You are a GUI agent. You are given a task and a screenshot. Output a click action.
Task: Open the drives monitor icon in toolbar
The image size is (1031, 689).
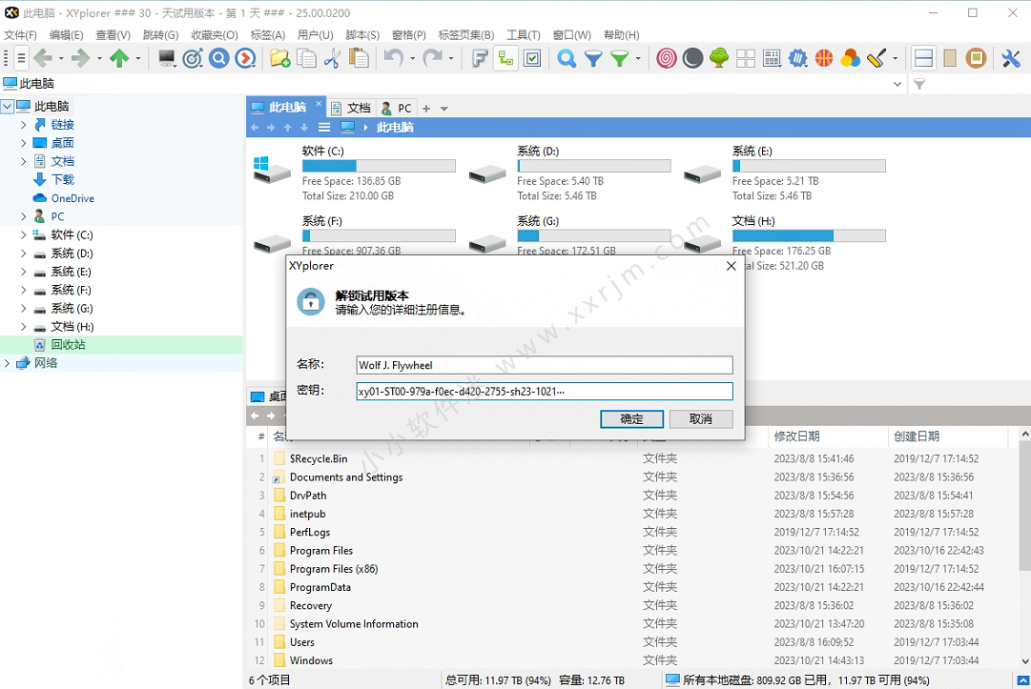[x=166, y=58]
